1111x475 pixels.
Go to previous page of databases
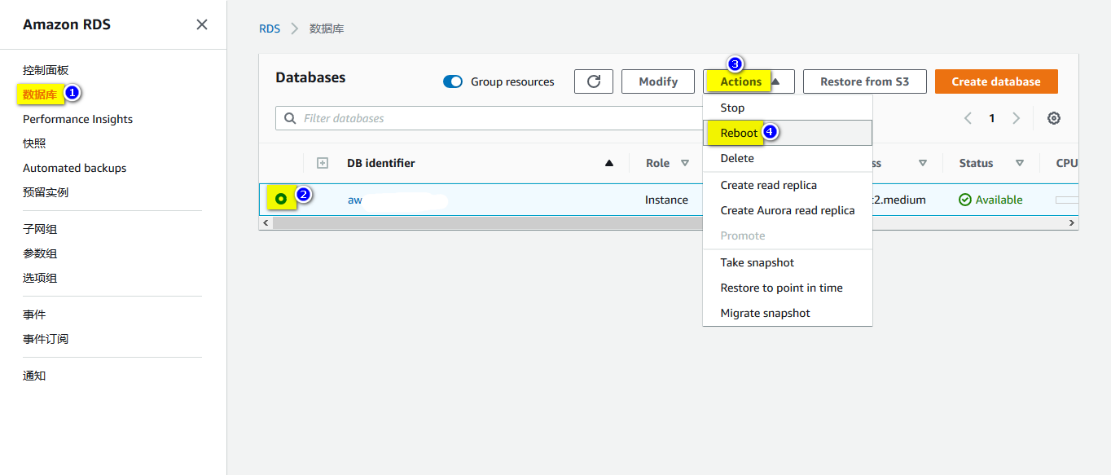click(968, 118)
